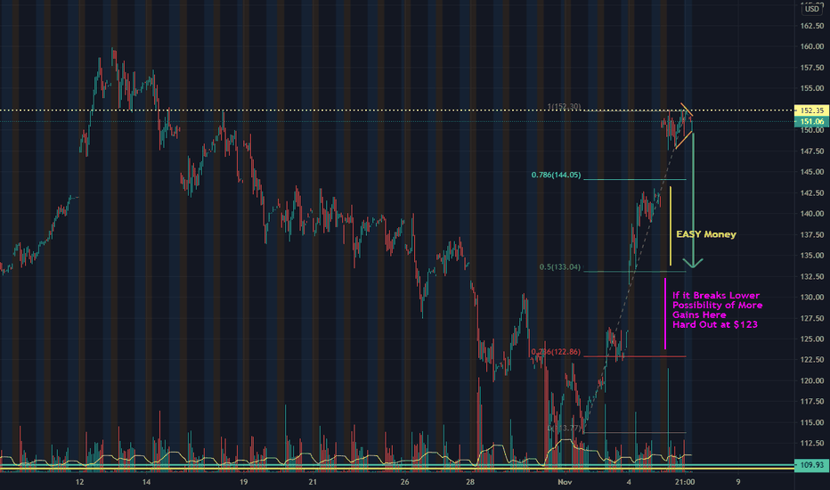Click the 137.50 price axis label
Screen dimensions: 830x490
pos(812,234)
